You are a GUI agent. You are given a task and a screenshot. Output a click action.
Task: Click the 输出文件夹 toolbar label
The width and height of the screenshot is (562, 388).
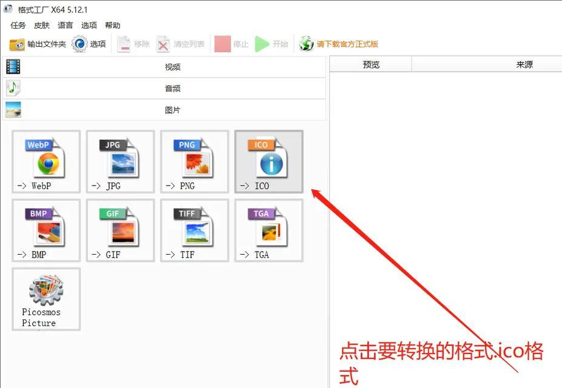pyautogui.click(x=47, y=44)
